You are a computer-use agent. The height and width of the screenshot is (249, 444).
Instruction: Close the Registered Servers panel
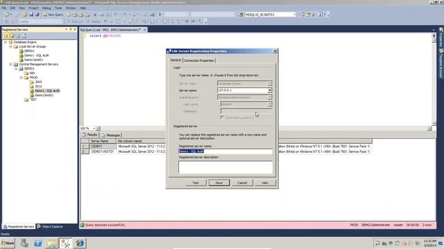75,29
